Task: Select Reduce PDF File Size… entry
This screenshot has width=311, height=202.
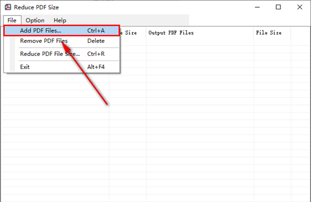Action: (x=62, y=54)
